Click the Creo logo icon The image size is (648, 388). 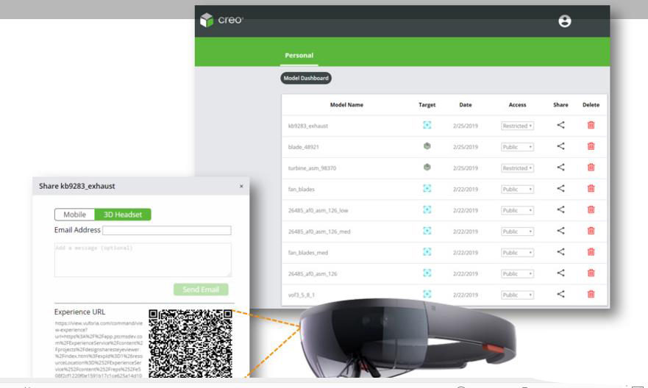point(207,21)
